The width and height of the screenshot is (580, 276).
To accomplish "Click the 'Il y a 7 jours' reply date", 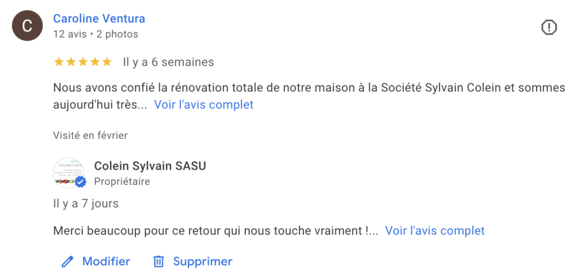I will tap(86, 204).
